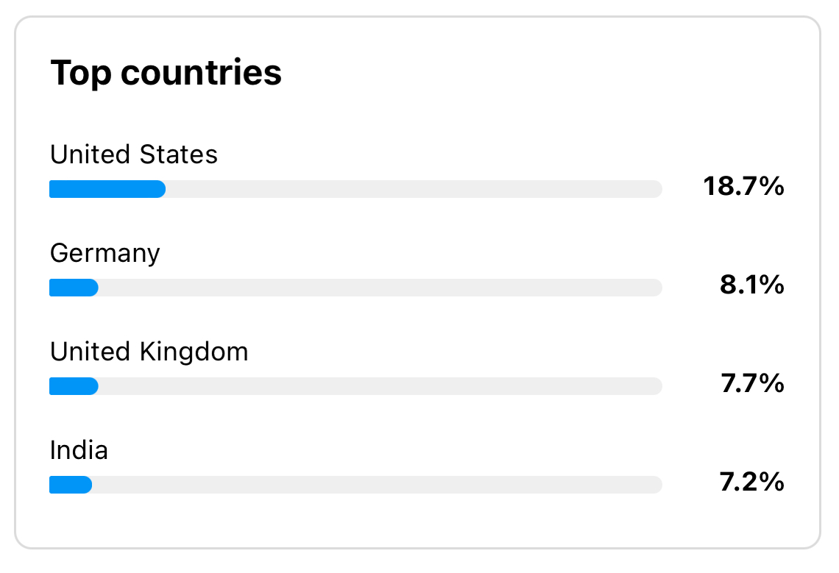Click the 7.2% percentage value
This screenshot has height=573, width=839.
(x=751, y=482)
